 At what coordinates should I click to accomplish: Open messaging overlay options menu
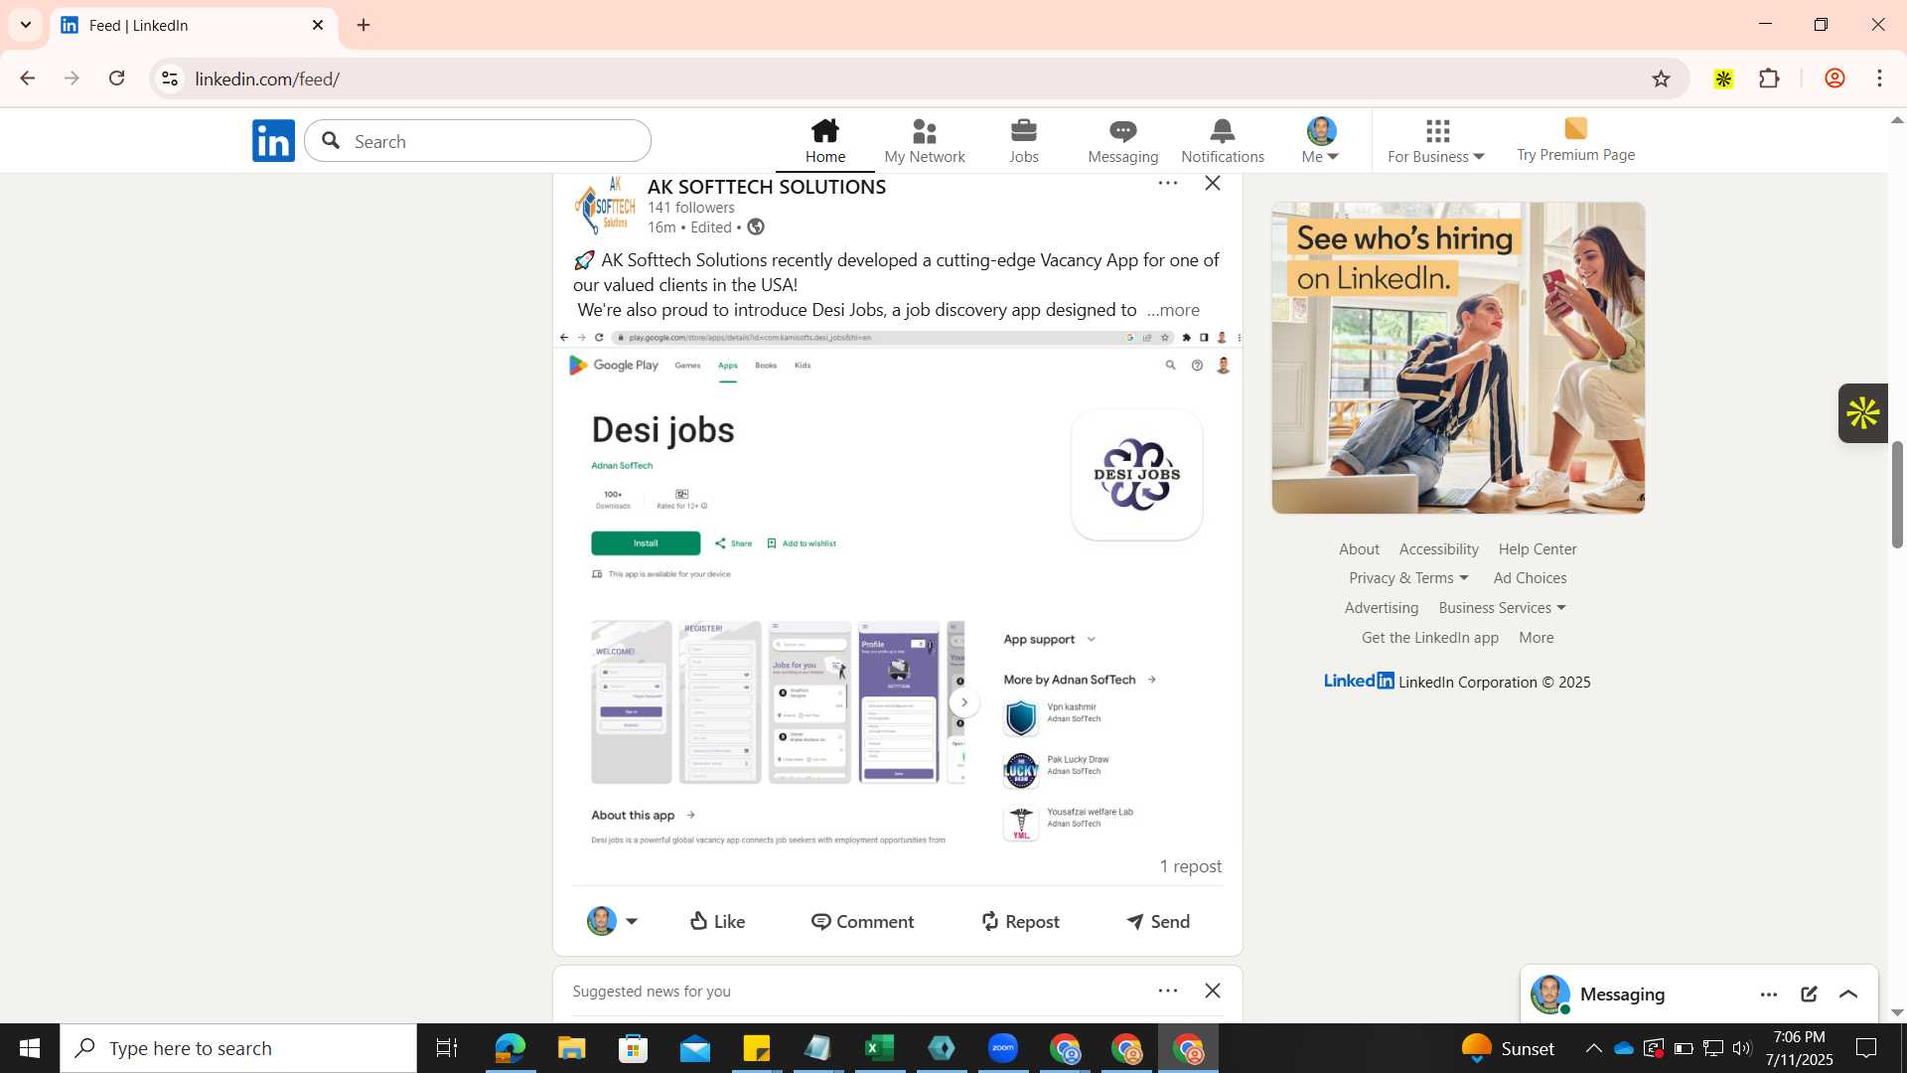tap(1768, 995)
